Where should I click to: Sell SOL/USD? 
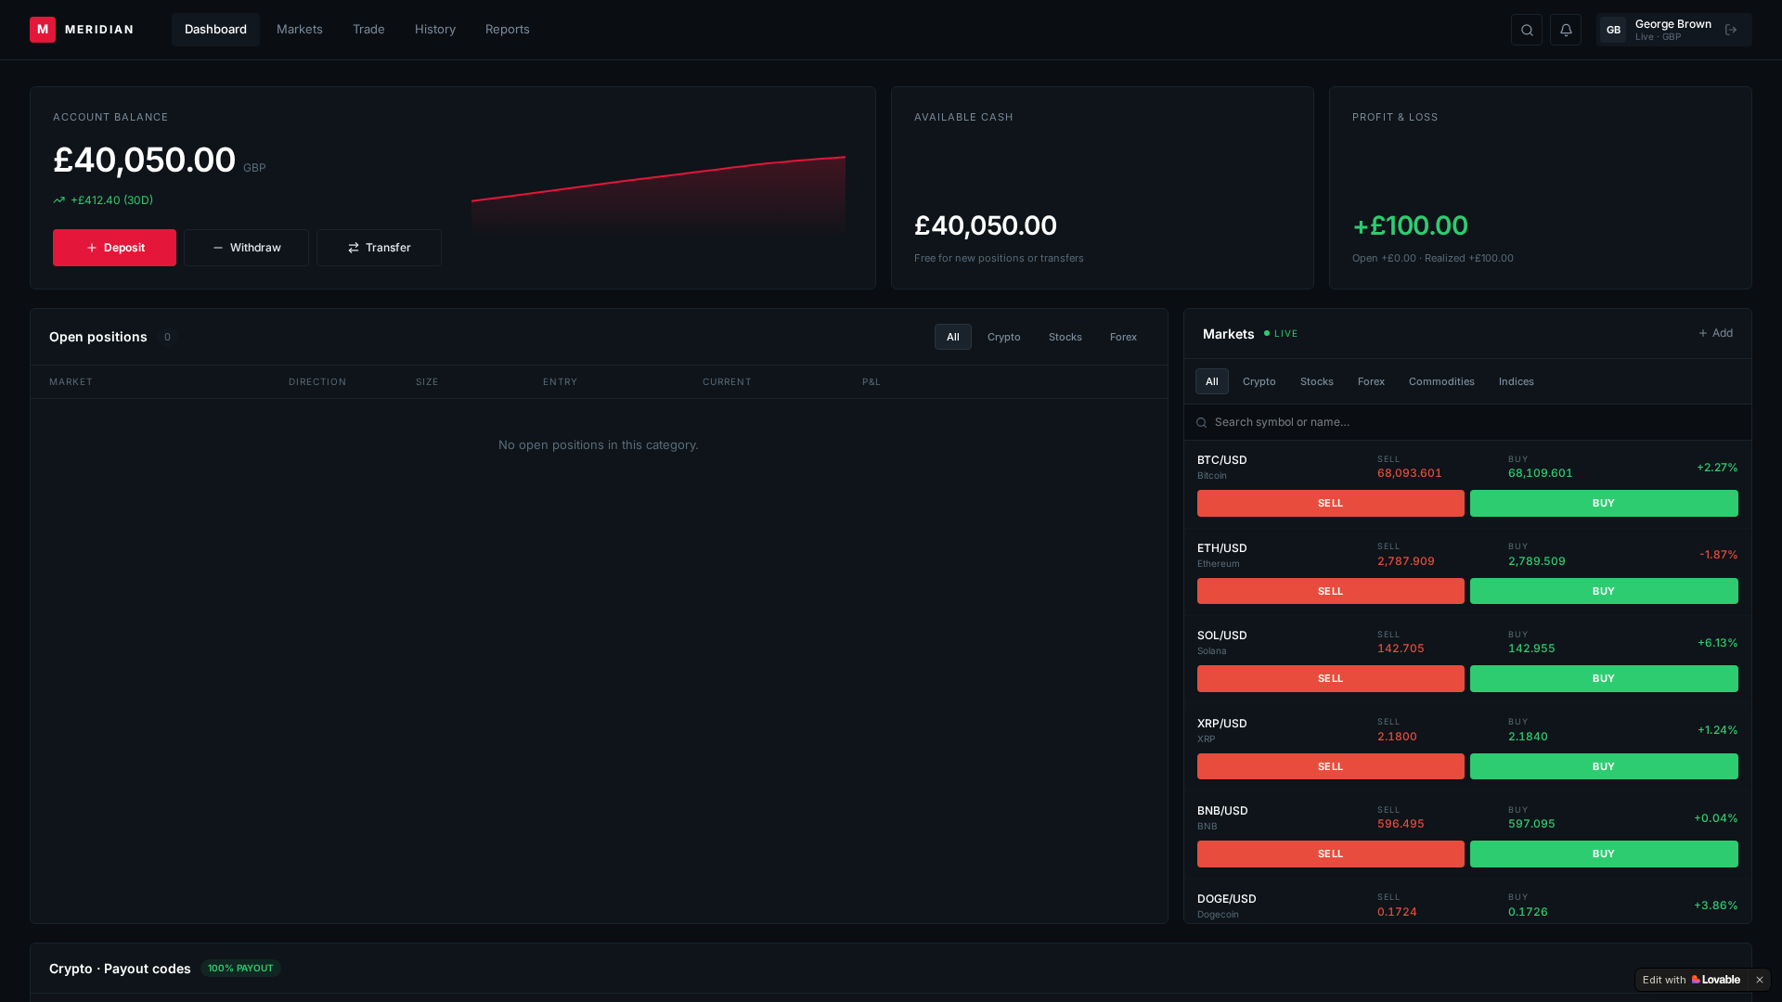coord(1331,678)
